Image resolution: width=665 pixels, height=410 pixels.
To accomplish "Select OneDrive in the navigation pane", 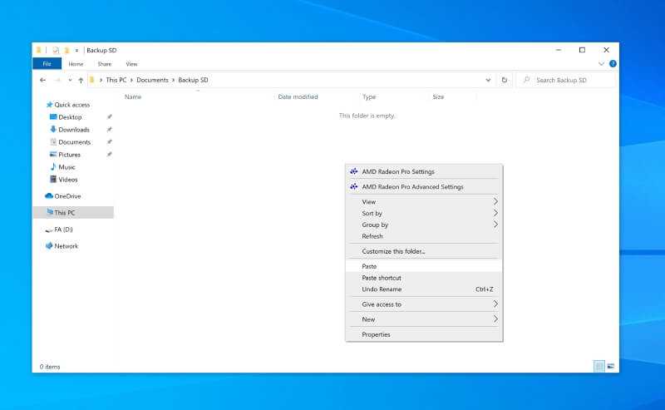I will click(x=67, y=196).
